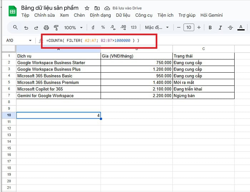This screenshot has height=192, width=250.
Task: Expand the name box dropdown arrow
Action: point(30,40)
